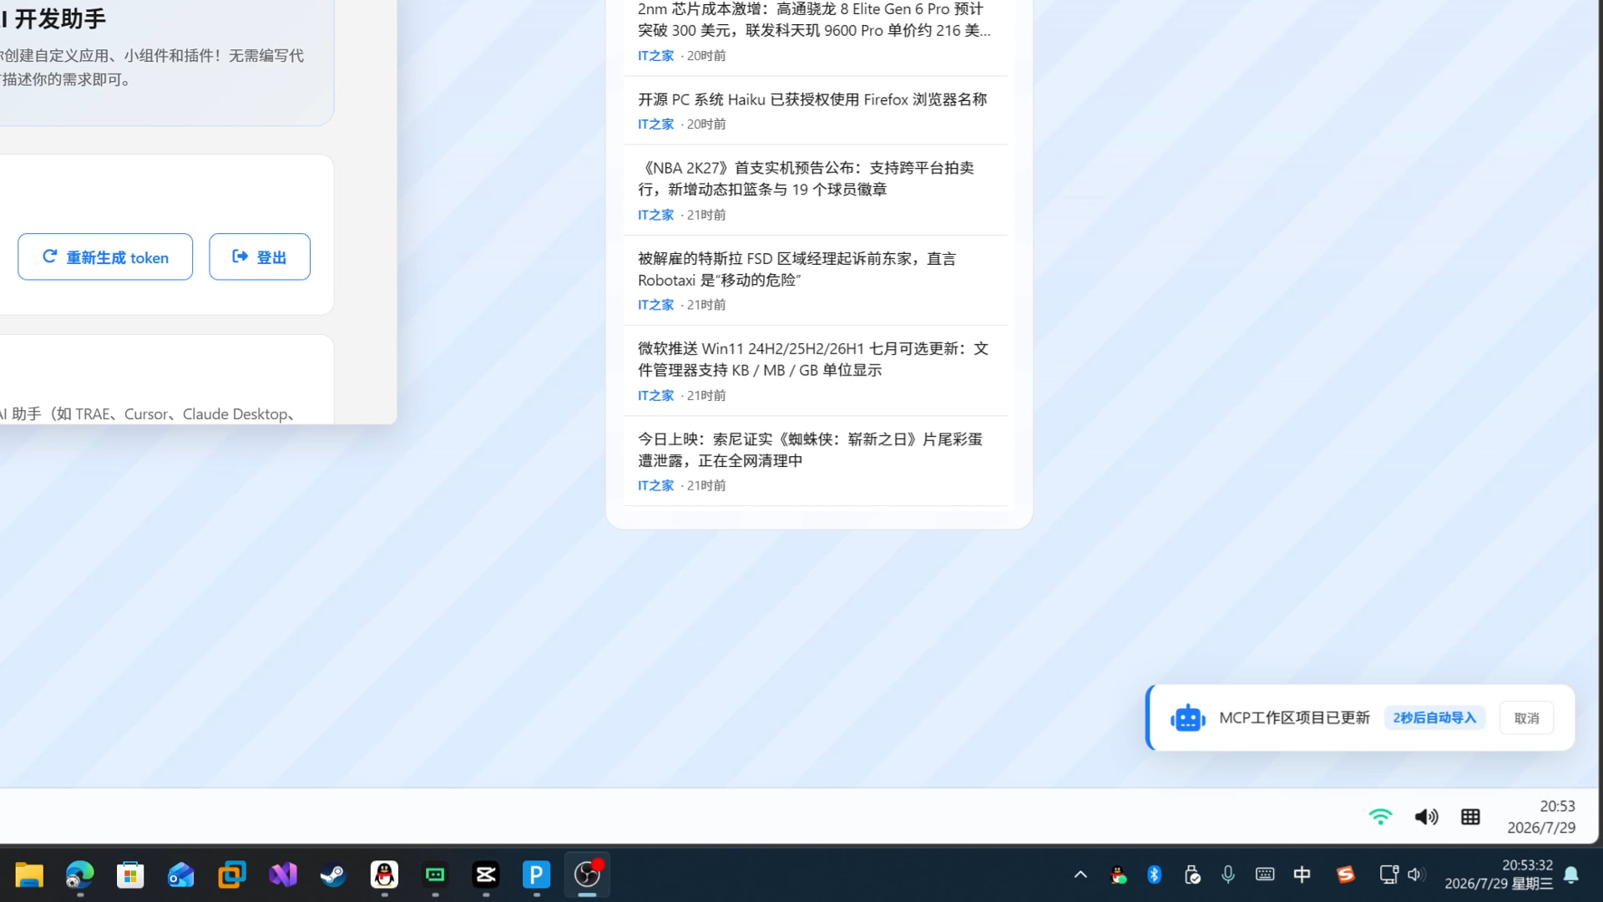Click the green Wi-Fi icon in the white bar
The height and width of the screenshot is (902, 1603).
click(x=1381, y=816)
